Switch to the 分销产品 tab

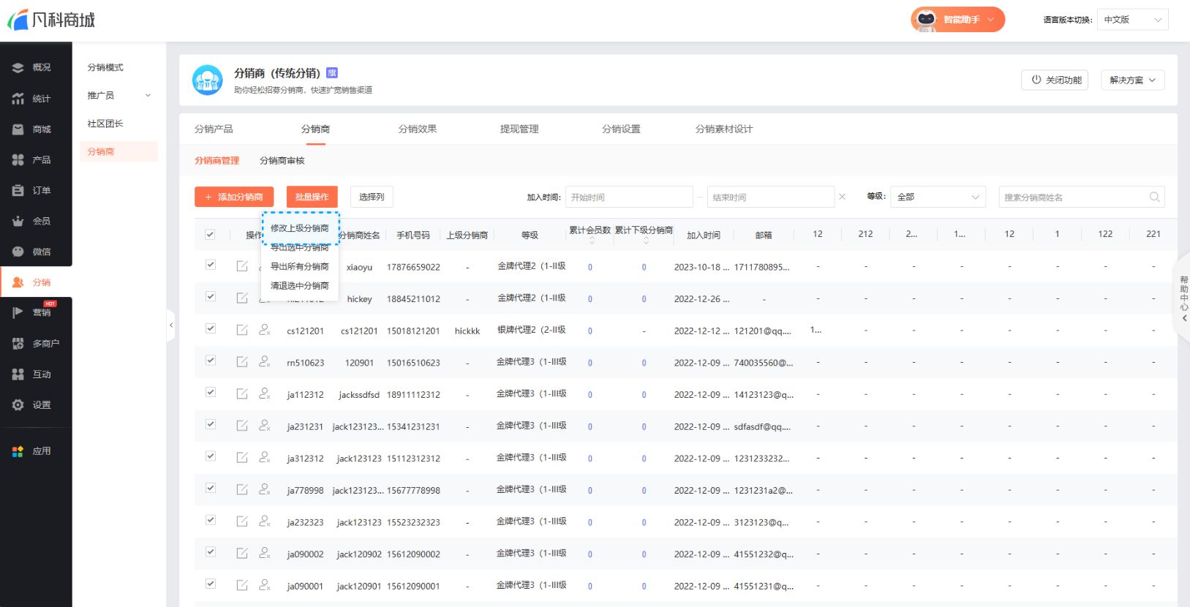(214, 129)
